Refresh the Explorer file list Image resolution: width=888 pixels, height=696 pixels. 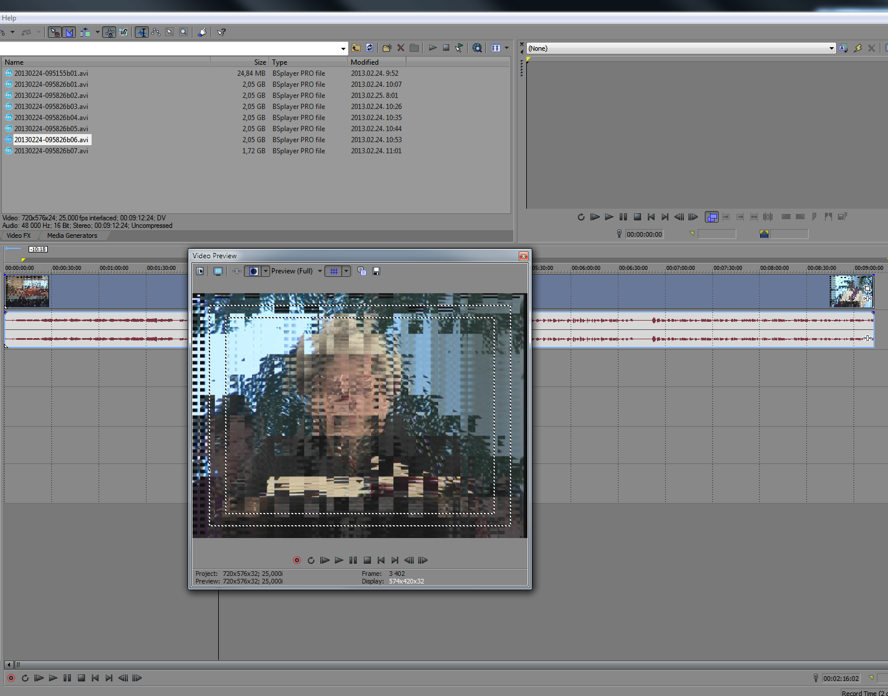pyautogui.click(x=369, y=48)
